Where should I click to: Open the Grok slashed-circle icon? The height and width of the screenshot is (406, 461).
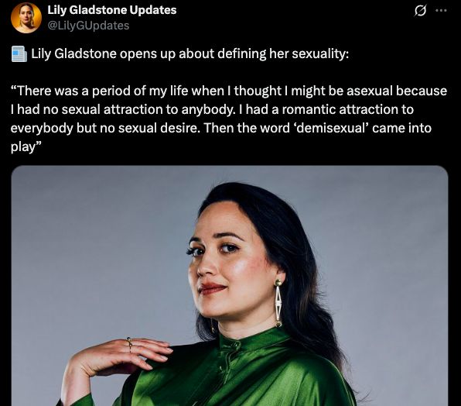point(420,11)
